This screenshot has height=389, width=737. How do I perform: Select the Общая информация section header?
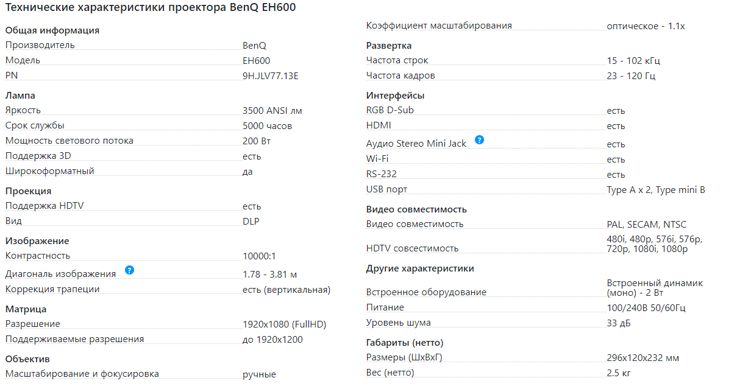52,30
